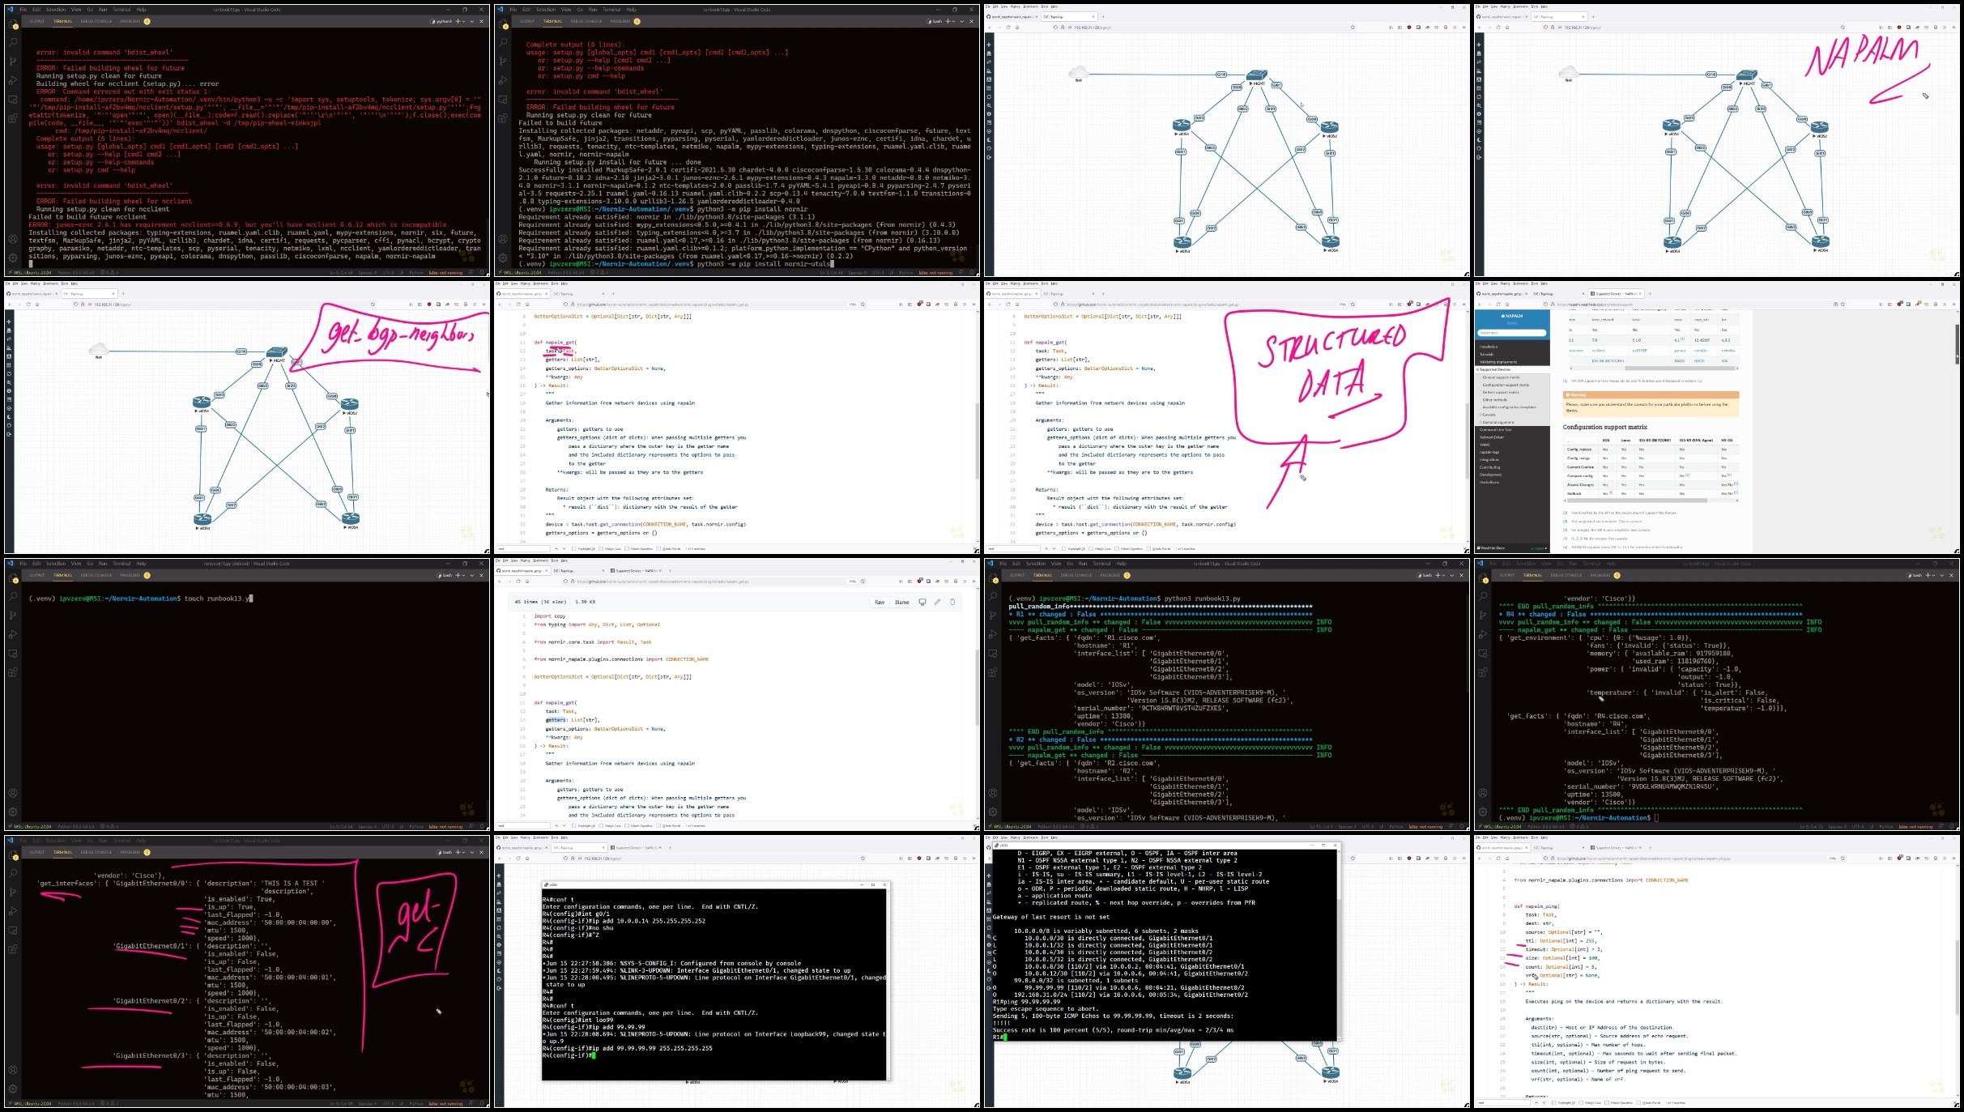
Task: Open 'Installation' in the NAPALM docs sidebar
Action: click(1489, 347)
